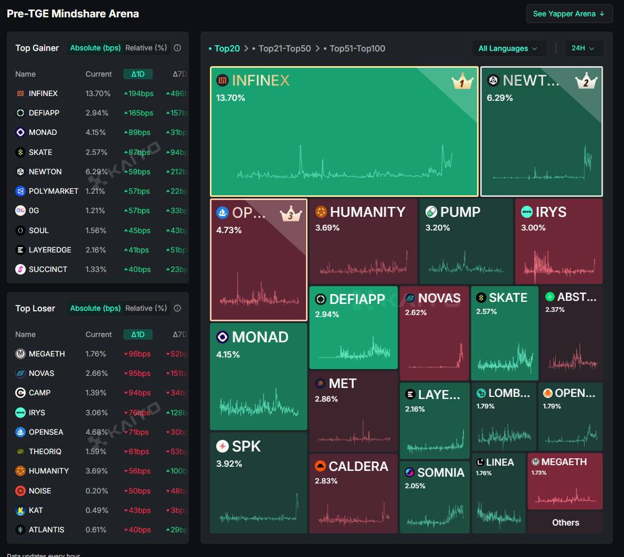Click the LAYEREDGE logo in Top Gainer list
The height and width of the screenshot is (557, 624).
(20, 250)
